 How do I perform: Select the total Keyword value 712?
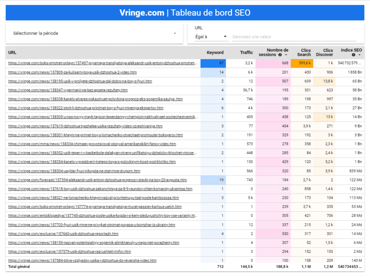tap(220, 267)
